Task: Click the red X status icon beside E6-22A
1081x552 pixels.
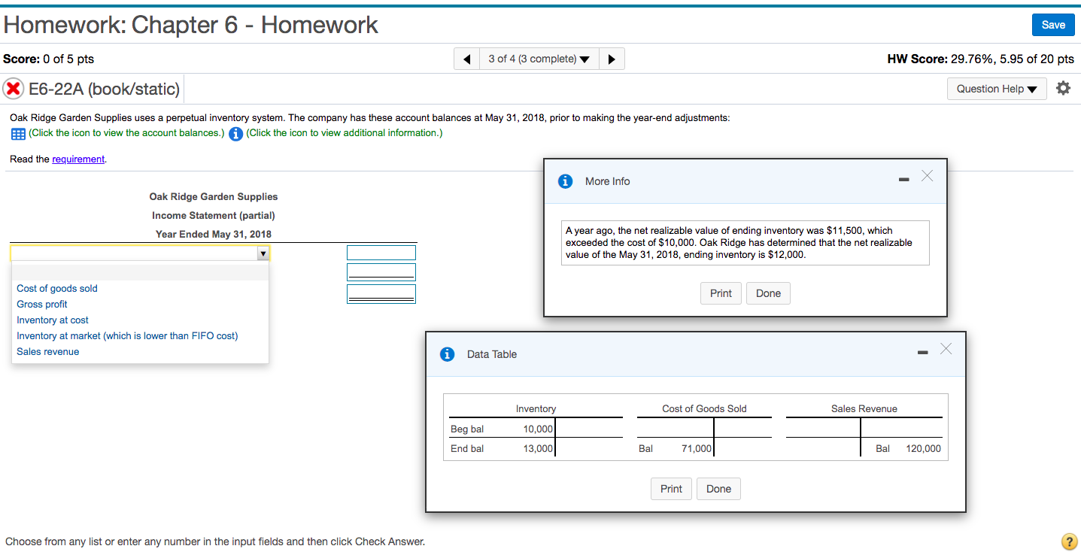Action: [14, 88]
